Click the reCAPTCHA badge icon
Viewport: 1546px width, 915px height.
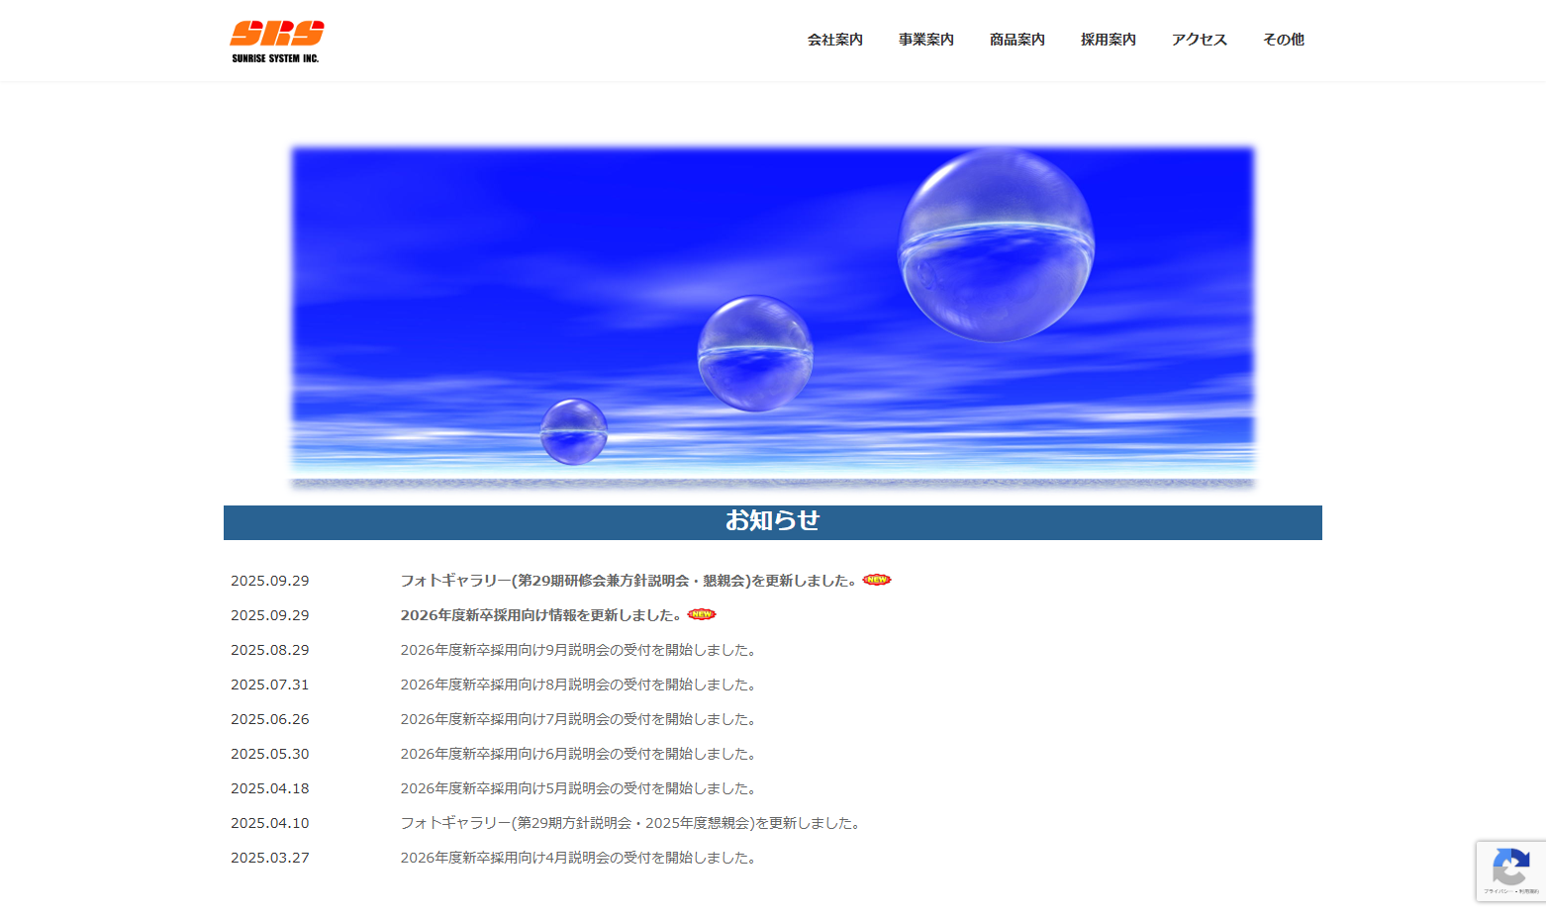(1509, 868)
